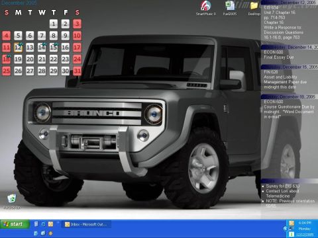318x238 pixels.
Task: Select December 15 on the desktop calendar
Action: (54, 48)
